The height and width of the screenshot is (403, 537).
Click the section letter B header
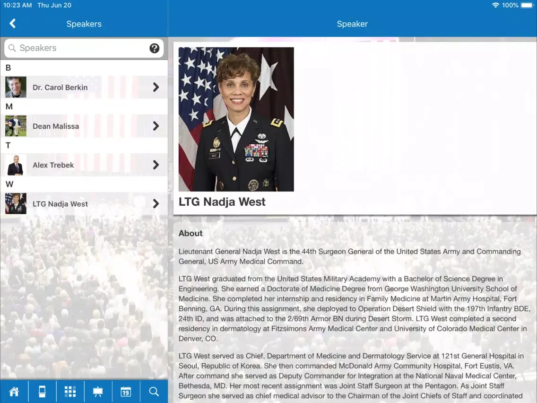tap(8, 68)
